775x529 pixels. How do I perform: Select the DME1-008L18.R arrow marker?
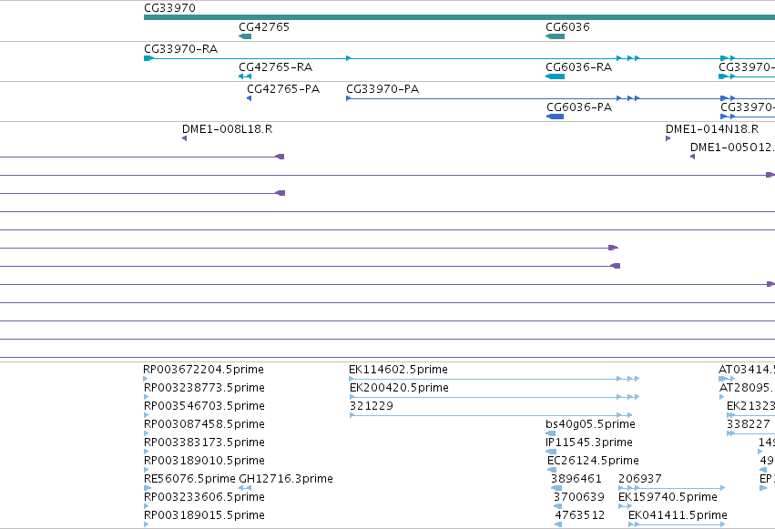[x=184, y=138]
